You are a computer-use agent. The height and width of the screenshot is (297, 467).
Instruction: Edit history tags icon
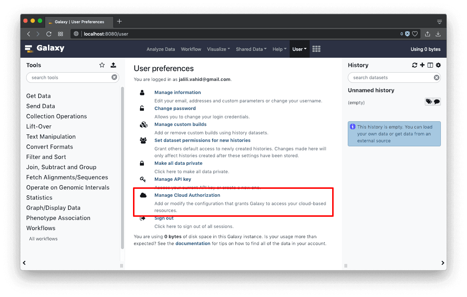(429, 102)
